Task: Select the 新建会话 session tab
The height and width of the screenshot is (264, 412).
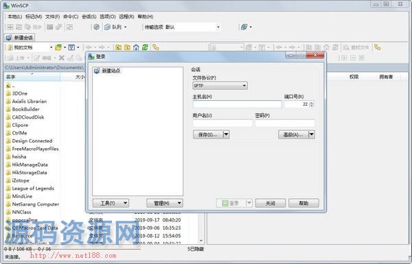Action: [x=19, y=38]
